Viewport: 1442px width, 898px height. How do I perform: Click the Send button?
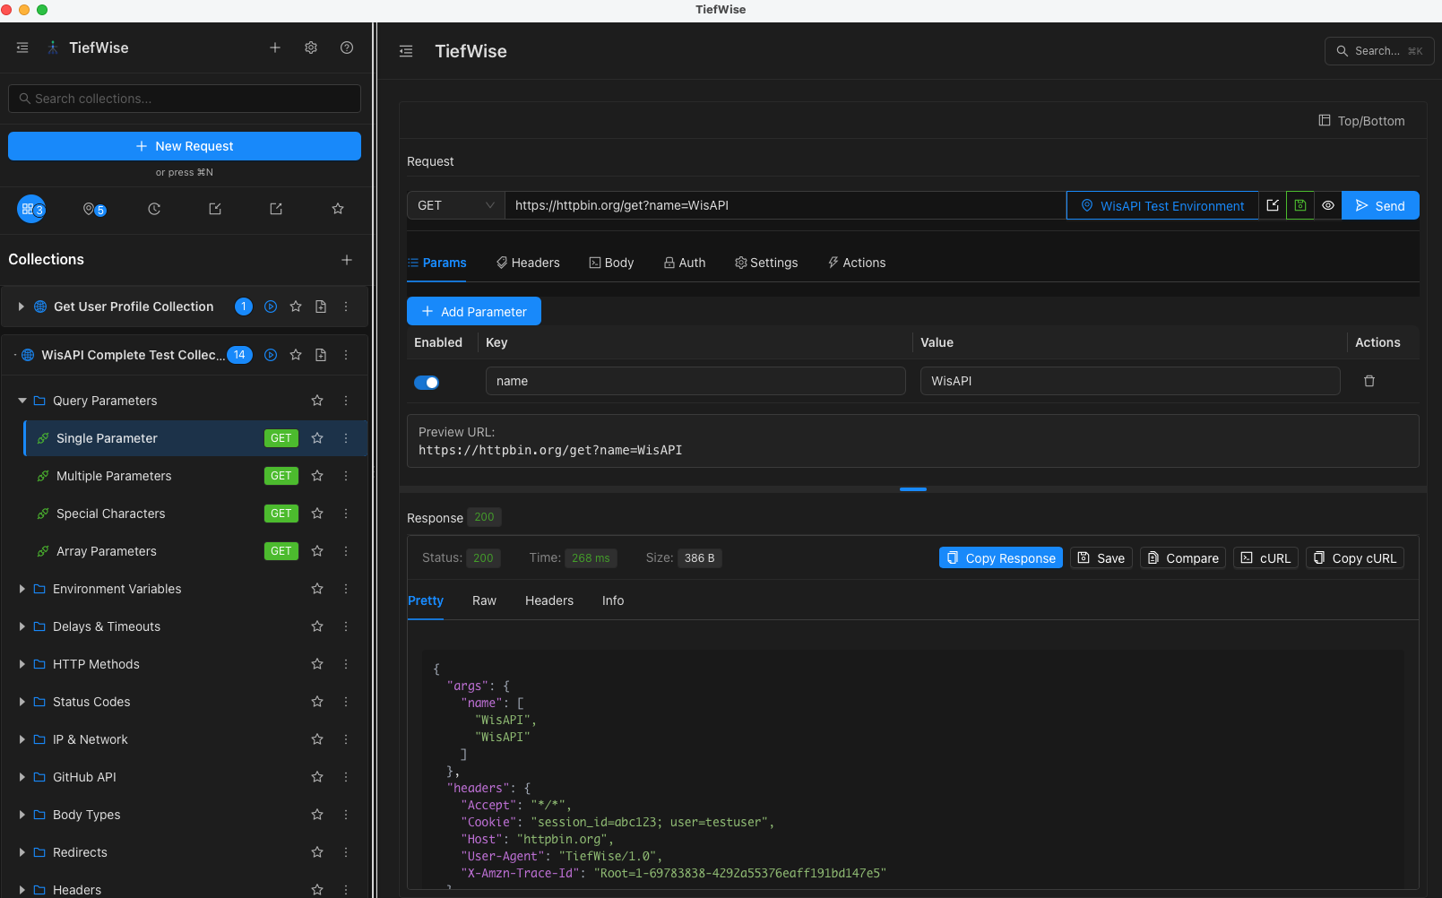[x=1380, y=205]
